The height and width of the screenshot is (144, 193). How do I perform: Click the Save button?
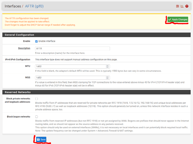click(41, 139)
